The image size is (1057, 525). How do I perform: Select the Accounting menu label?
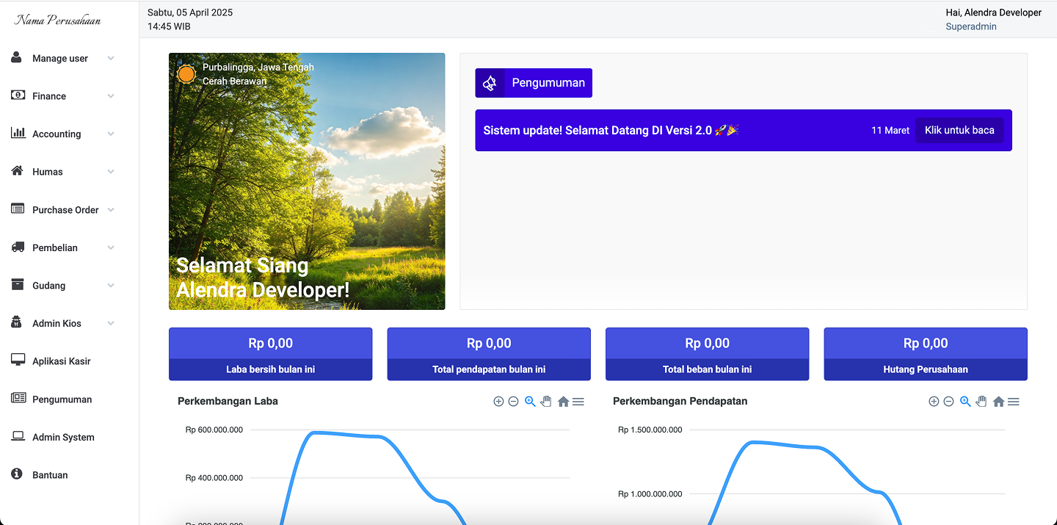coord(57,134)
